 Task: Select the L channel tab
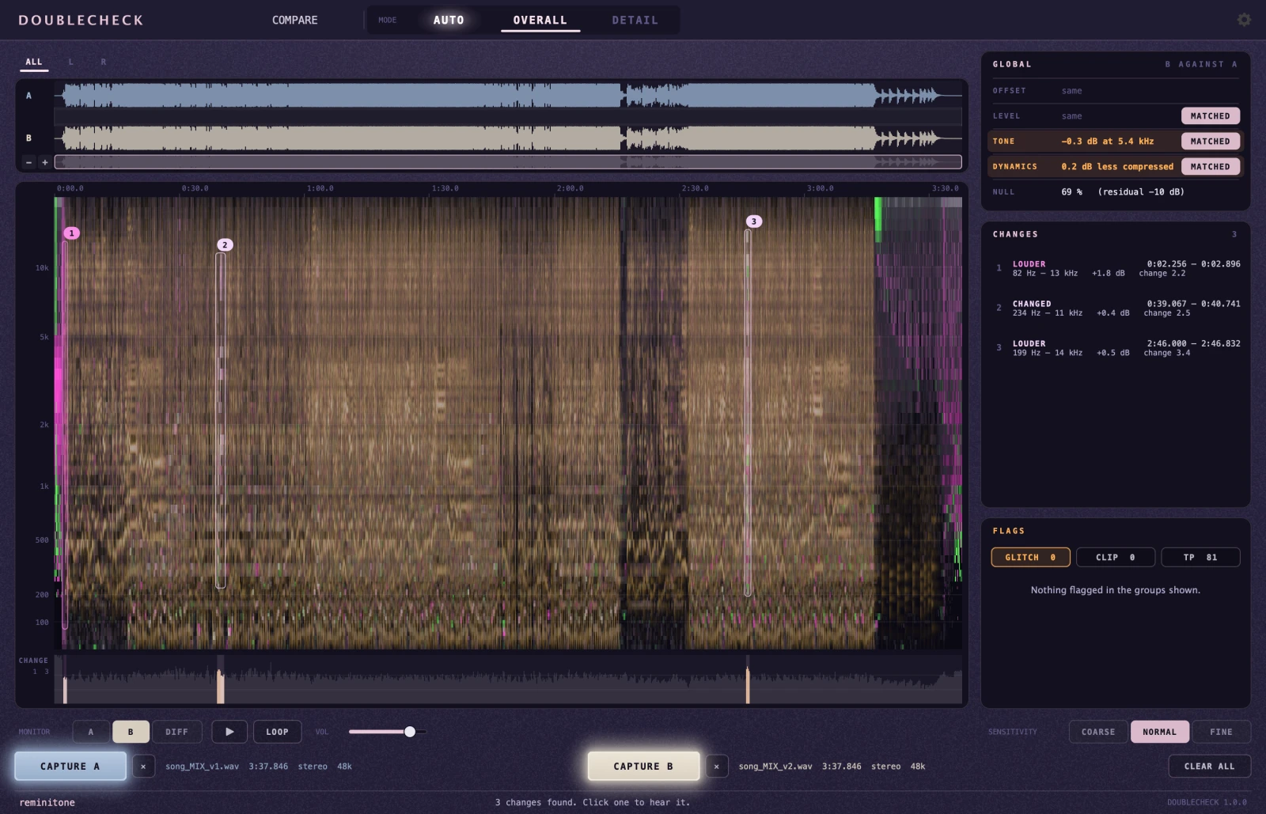70,62
